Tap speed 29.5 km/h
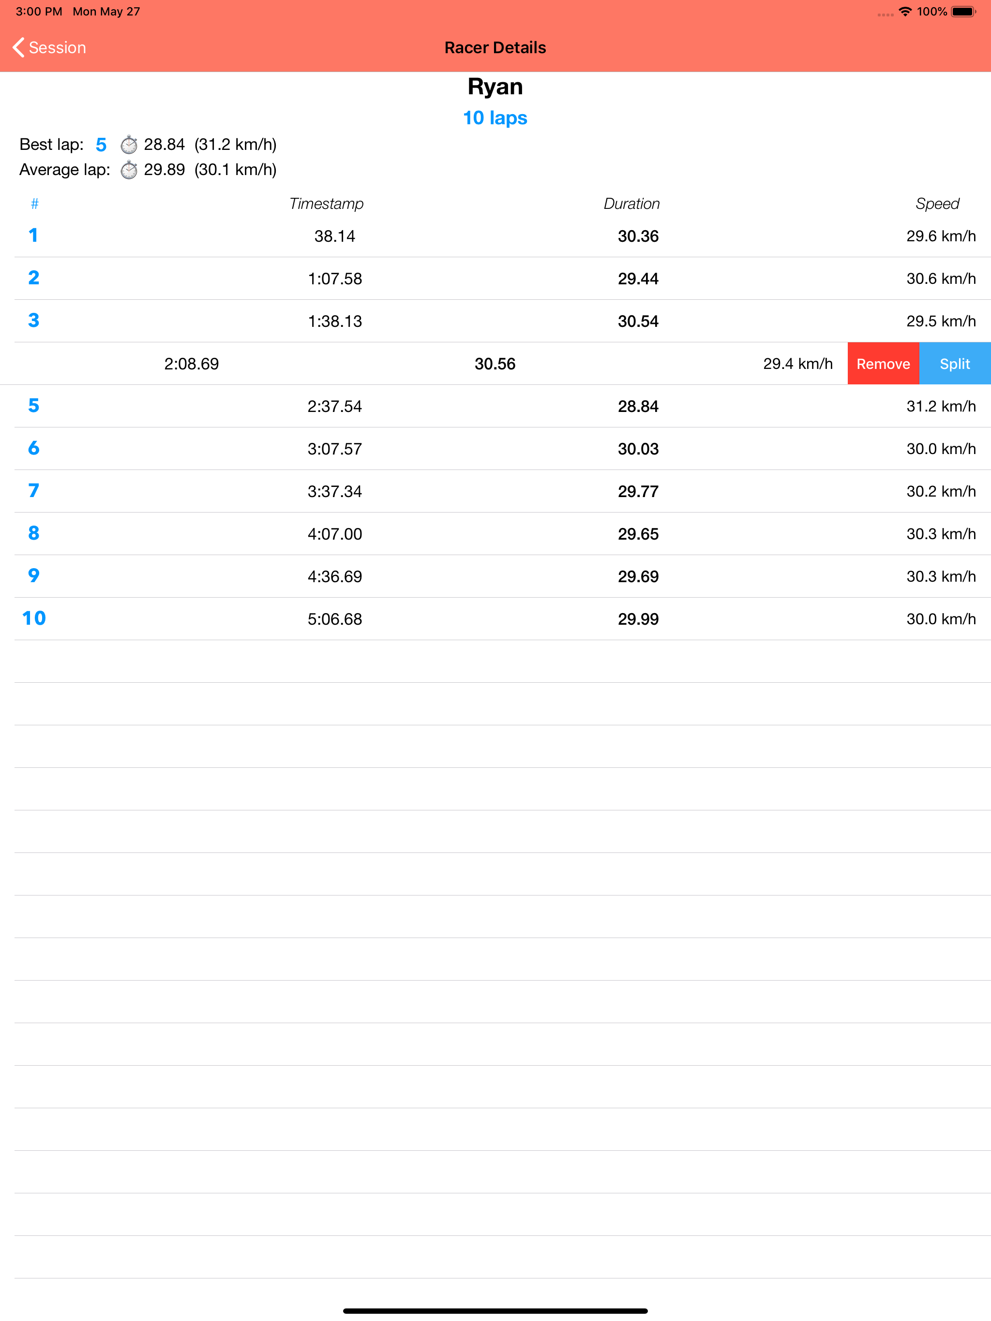Image resolution: width=991 pixels, height=1321 pixels. 941,321
